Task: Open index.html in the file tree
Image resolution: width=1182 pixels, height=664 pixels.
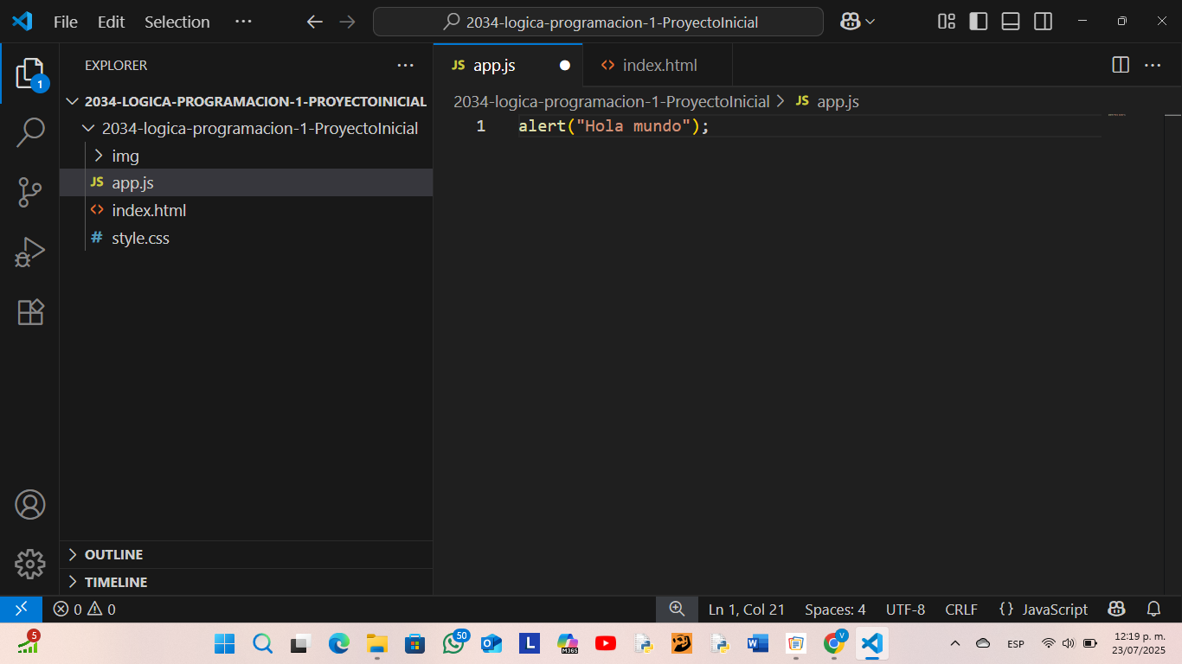Action: click(x=247, y=210)
